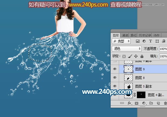Hide the 图层 8 layer
The image size is (167, 117).
coord(114,78)
